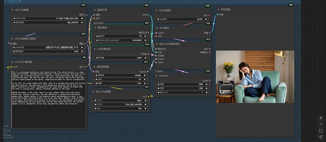This screenshot has height=142, width=326.
Task: Click the 基础引导 引导 output port
Action: pyautogui.click(x=148, y=15)
